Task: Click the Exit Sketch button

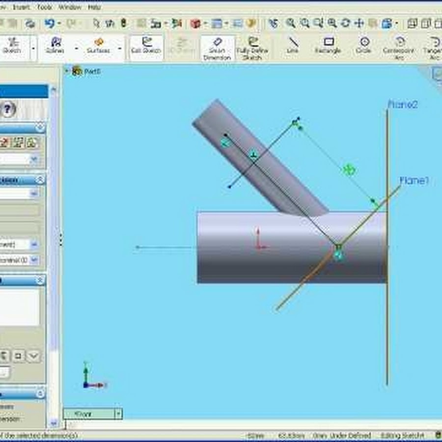Action: (x=146, y=47)
